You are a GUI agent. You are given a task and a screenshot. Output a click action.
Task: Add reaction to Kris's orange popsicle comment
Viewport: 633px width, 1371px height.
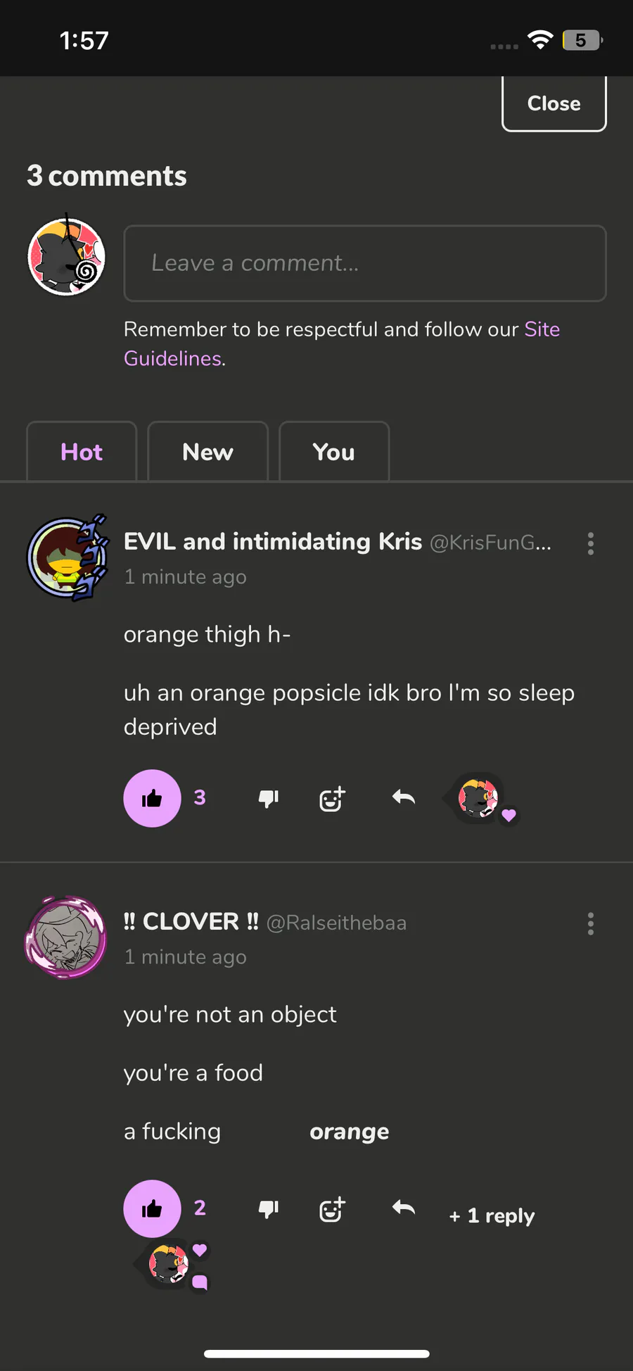click(x=332, y=798)
